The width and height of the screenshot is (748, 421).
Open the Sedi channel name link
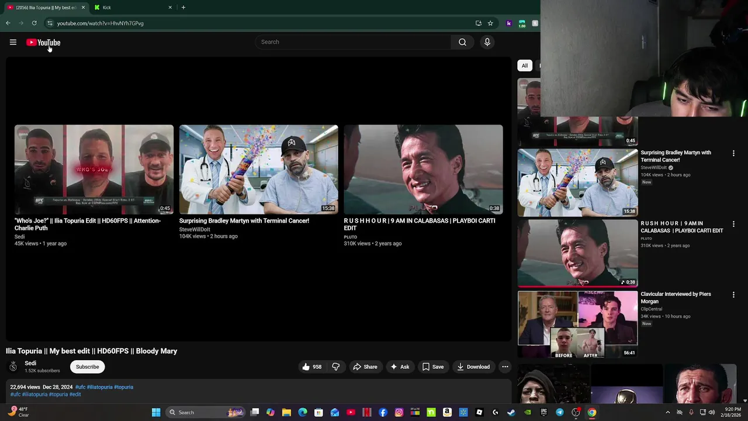[x=30, y=363]
